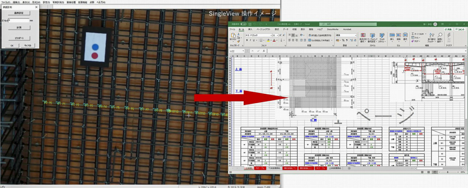Open the ヘルプ(H) menu in SingleView
The height and width of the screenshot is (188, 468).
coord(101,2)
